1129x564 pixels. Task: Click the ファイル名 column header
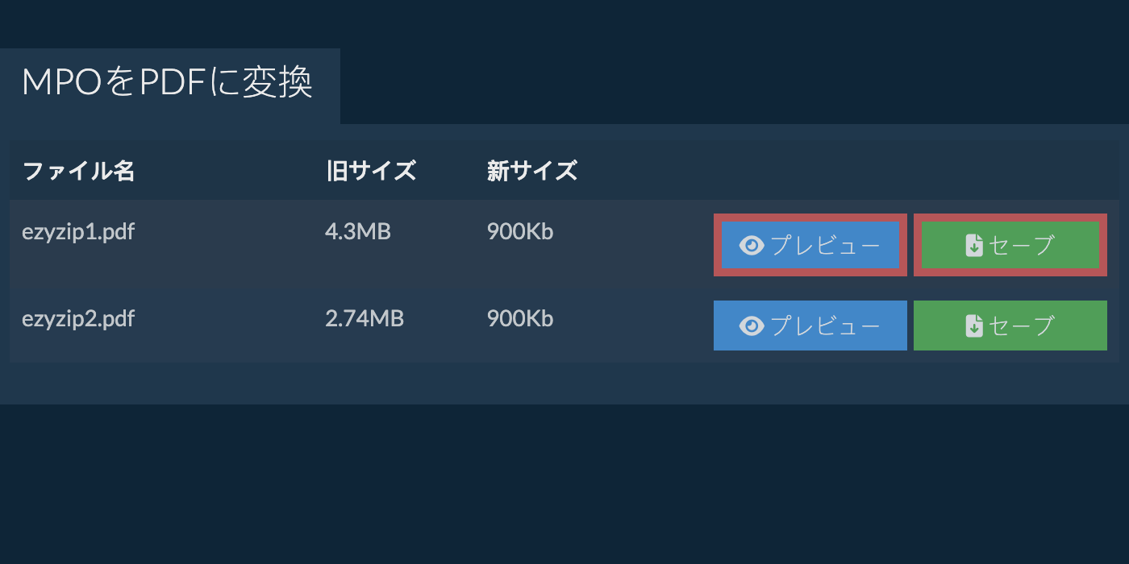[78, 171]
